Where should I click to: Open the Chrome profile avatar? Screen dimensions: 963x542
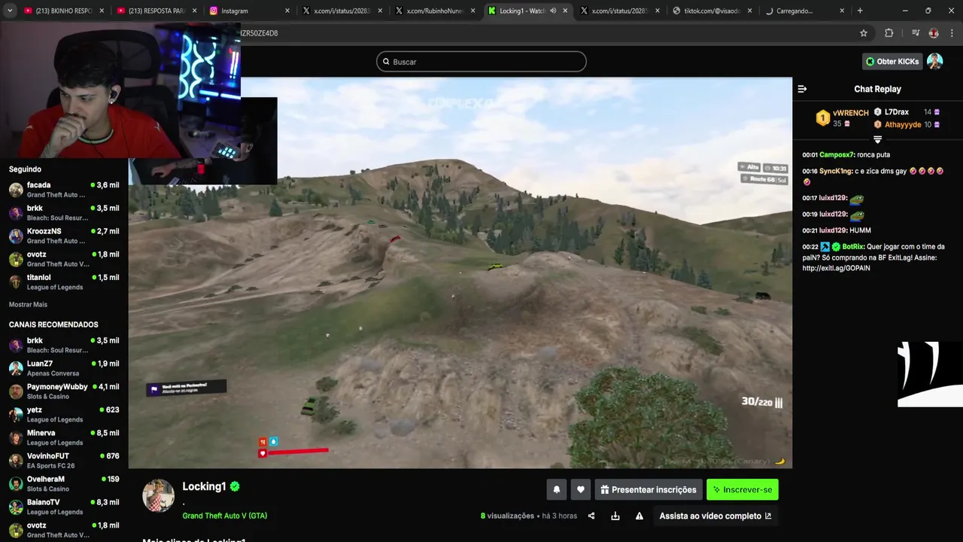(x=934, y=33)
